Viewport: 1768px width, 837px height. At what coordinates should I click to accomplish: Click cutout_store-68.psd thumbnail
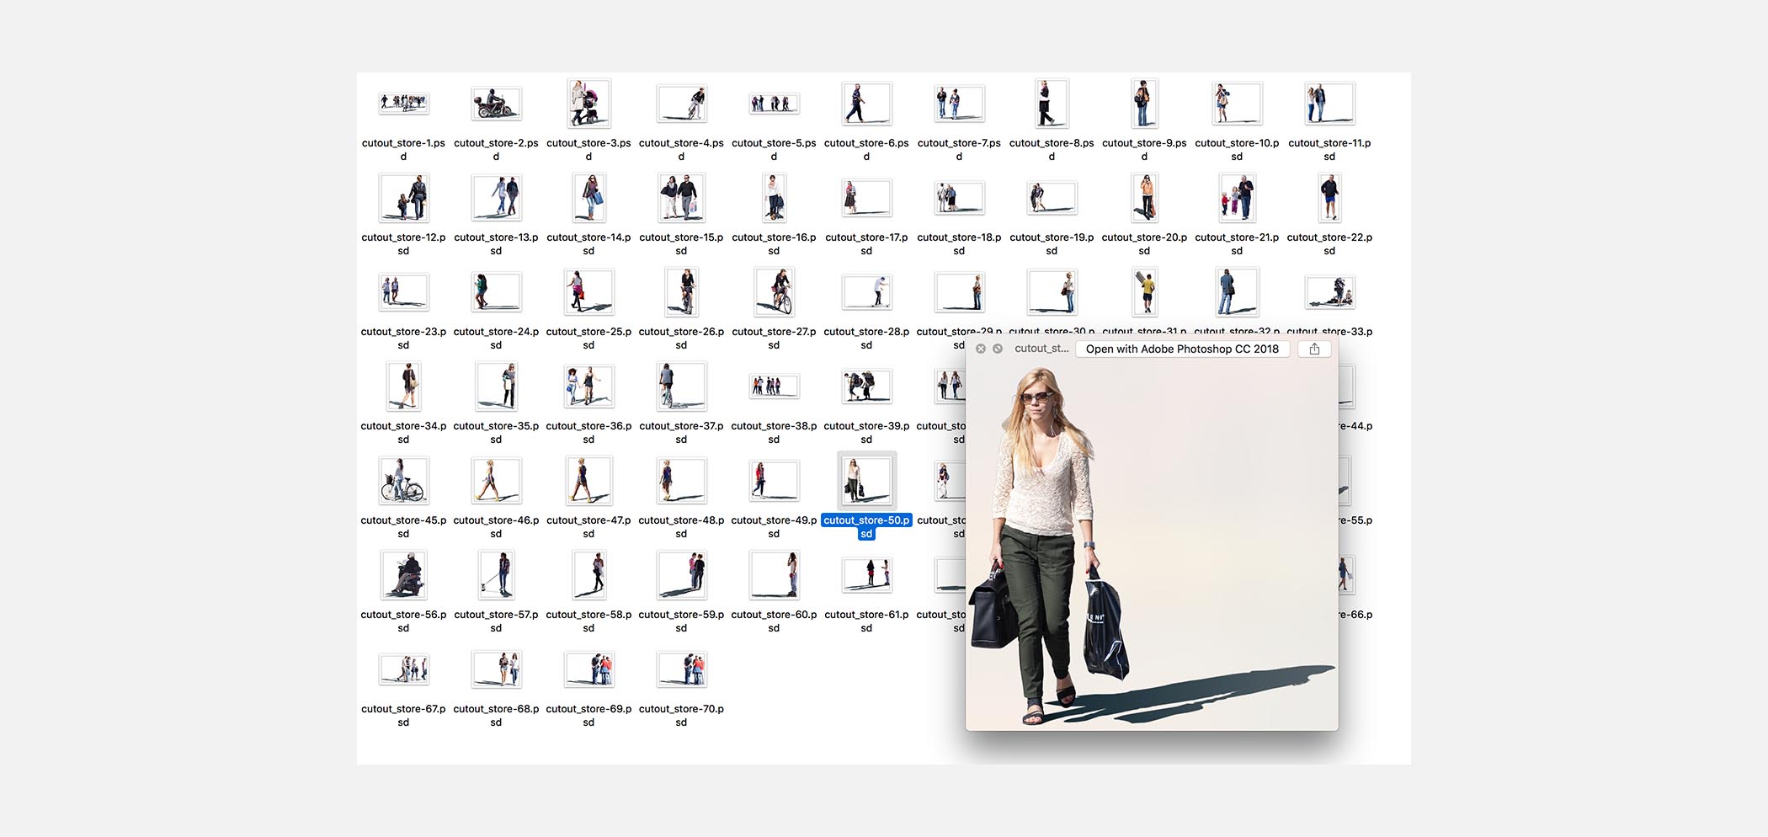pyautogui.click(x=497, y=669)
